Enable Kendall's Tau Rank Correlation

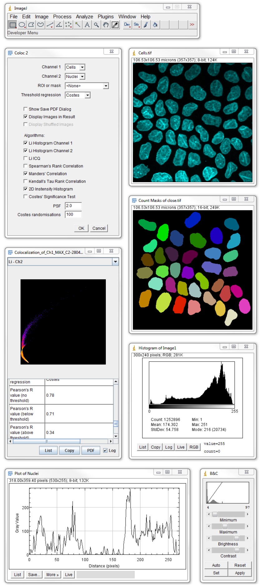coord(26,181)
